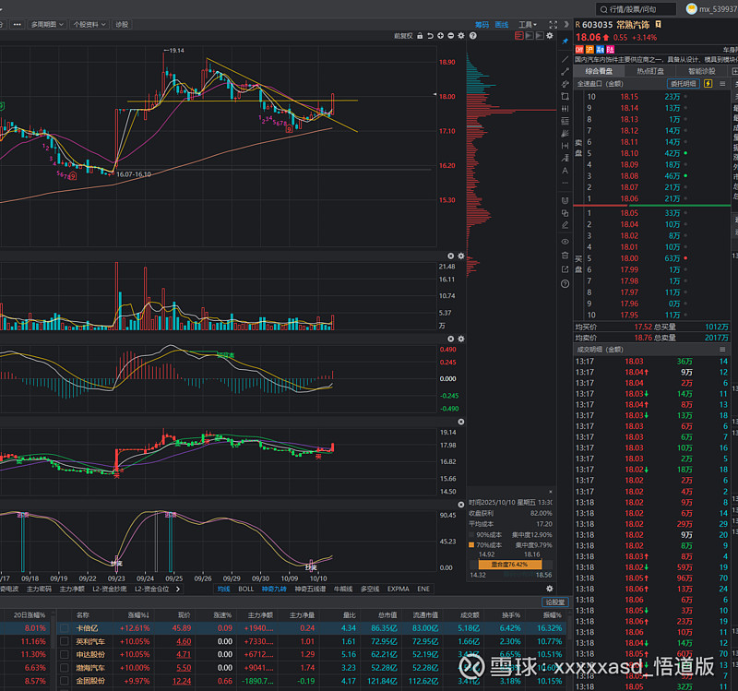Select the BOLL indicator tab
Image resolution: width=738 pixels, height=691 pixels.
click(245, 588)
